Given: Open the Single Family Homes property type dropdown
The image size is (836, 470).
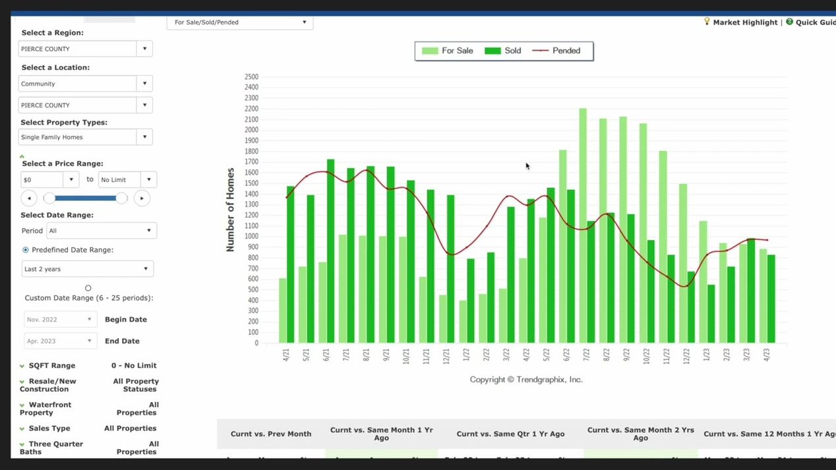Looking at the screenshot, I should point(145,137).
